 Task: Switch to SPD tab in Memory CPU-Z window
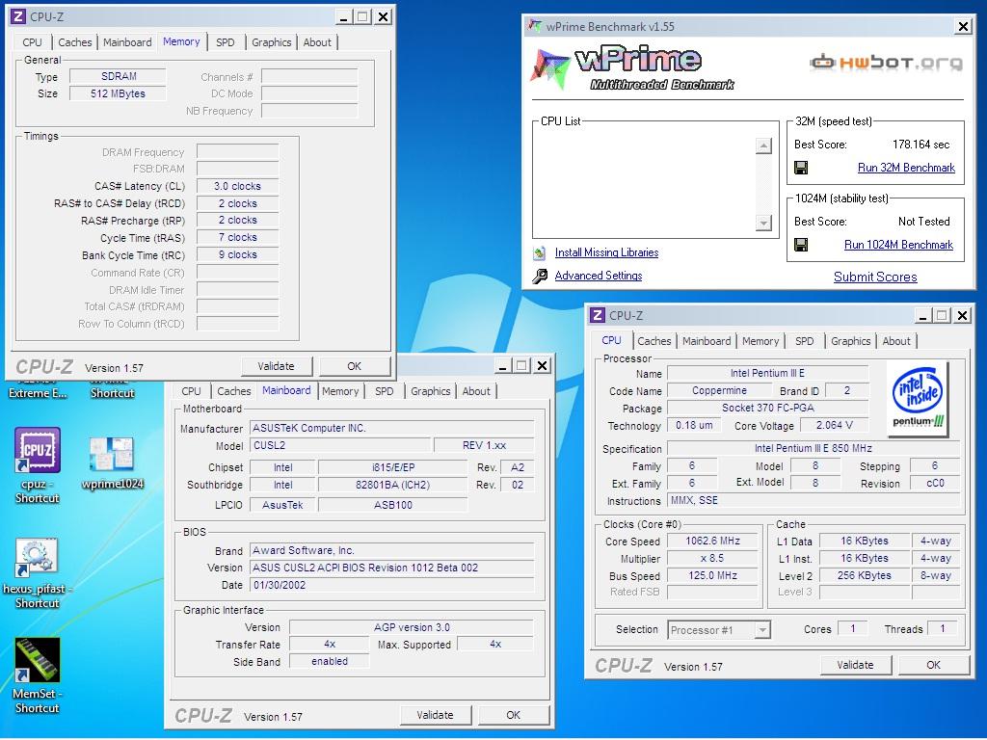tap(226, 42)
